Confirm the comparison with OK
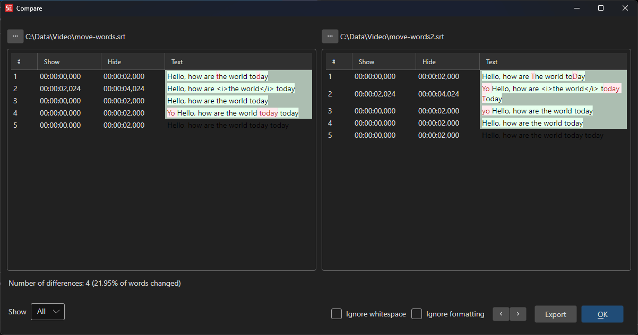The image size is (638, 335). [x=602, y=314]
